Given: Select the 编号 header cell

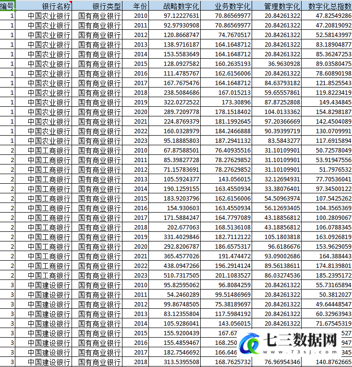Looking at the screenshot, I should 8,6.
